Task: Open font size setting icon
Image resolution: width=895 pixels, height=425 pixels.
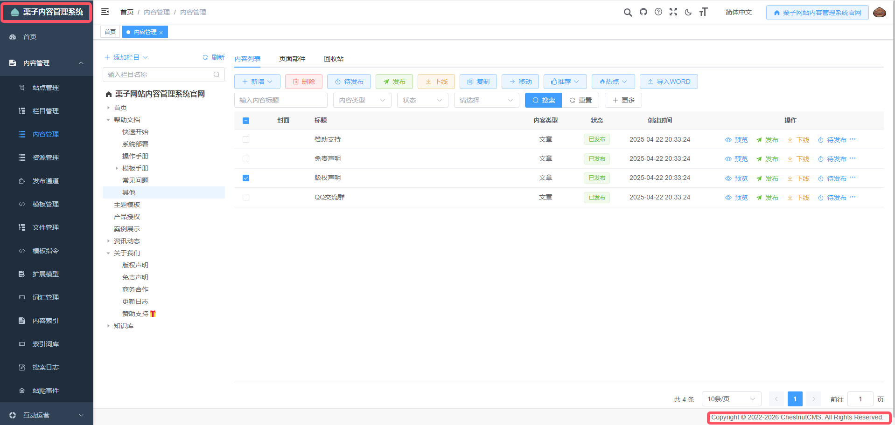Action: tap(703, 12)
